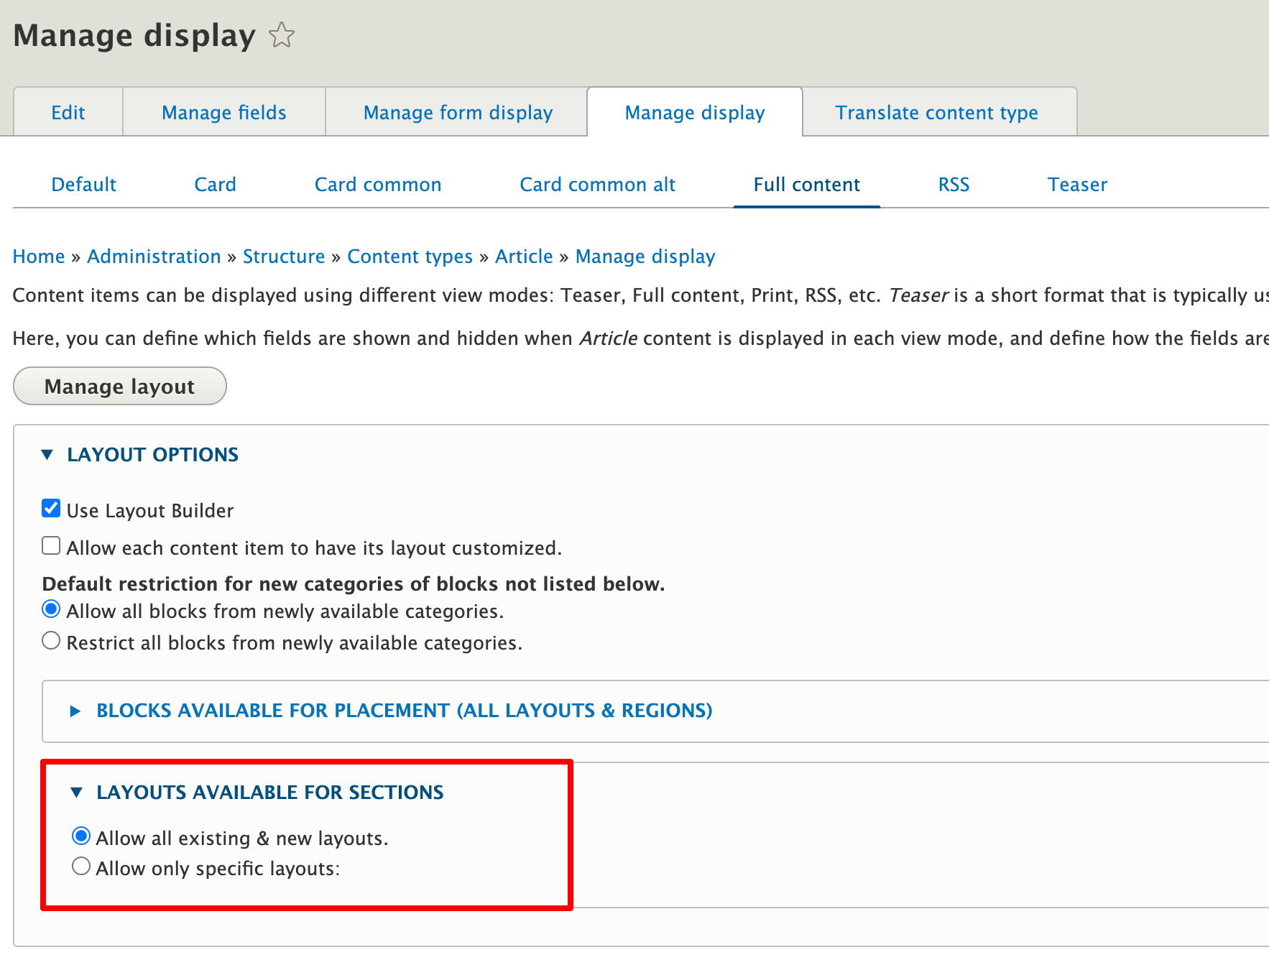Navigate to the Article breadcrumb link
Screen dimensions: 1269x960
(x=524, y=257)
